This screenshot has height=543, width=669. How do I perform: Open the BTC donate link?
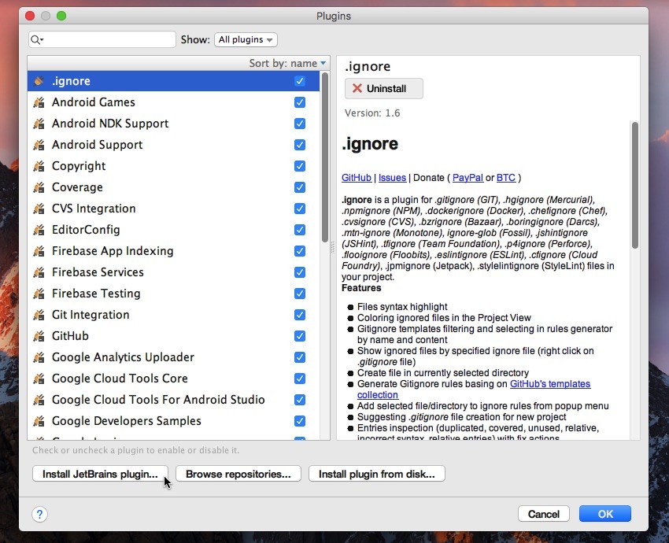click(x=506, y=178)
